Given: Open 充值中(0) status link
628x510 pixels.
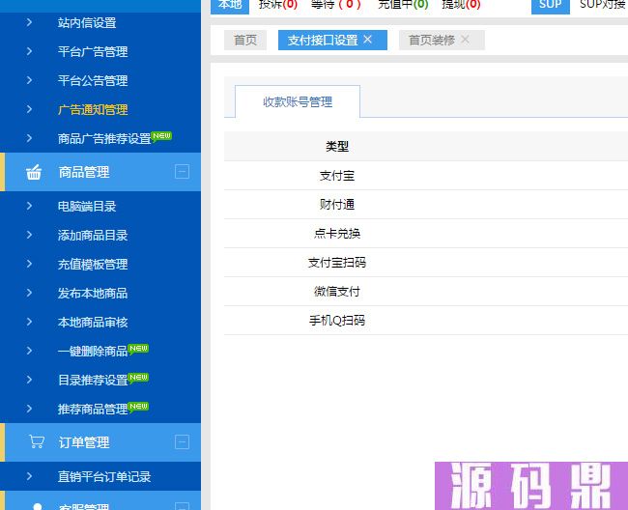Looking at the screenshot, I should point(403,5).
